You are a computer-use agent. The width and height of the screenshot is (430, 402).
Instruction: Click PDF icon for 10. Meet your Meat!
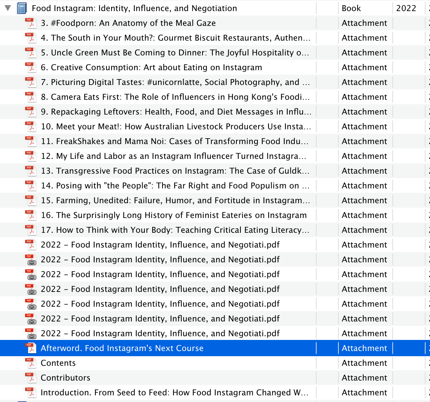pos(31,127)
